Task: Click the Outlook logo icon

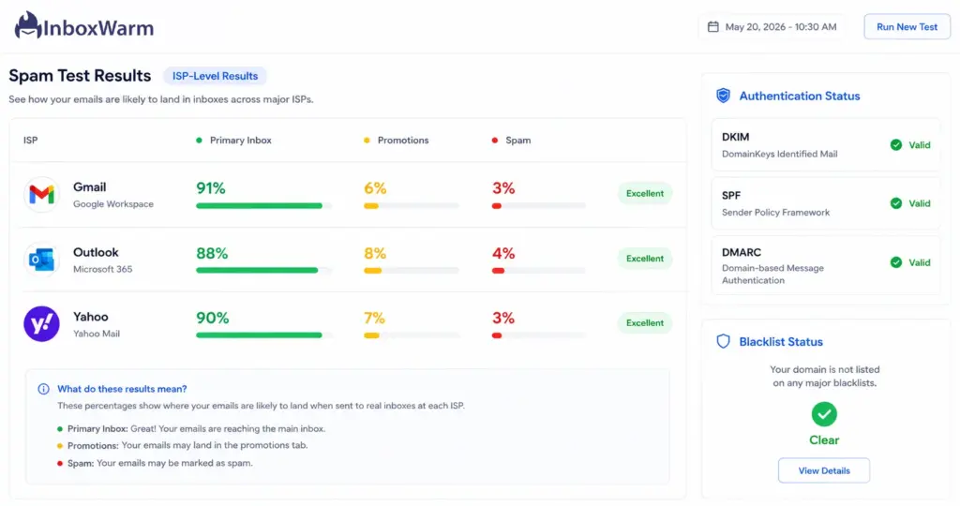Action: point(41,260)
